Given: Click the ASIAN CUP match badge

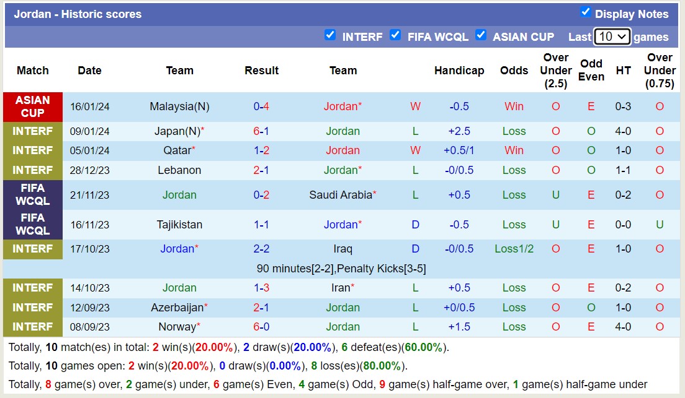Looking at the screenshot, I should (x=32, y=106).
